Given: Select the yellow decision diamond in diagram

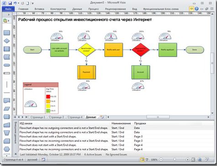Looking at the screenshot, I should (86, 50).
